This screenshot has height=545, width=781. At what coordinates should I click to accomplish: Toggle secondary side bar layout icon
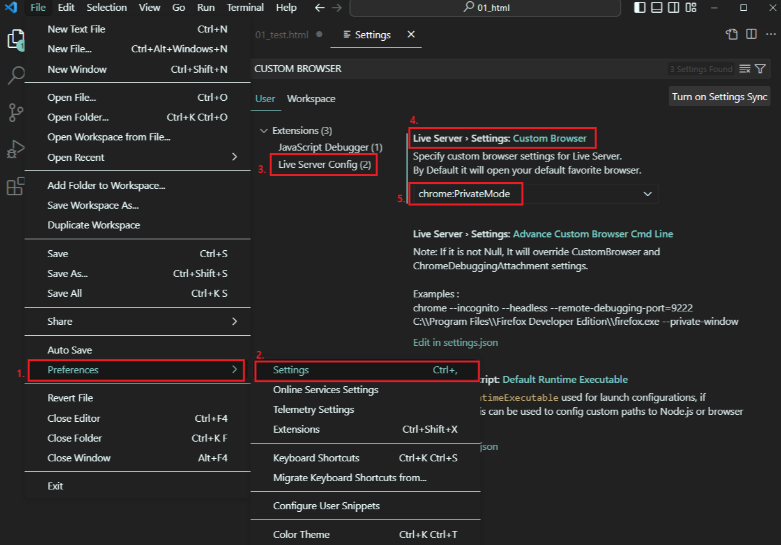click(673, 8)
